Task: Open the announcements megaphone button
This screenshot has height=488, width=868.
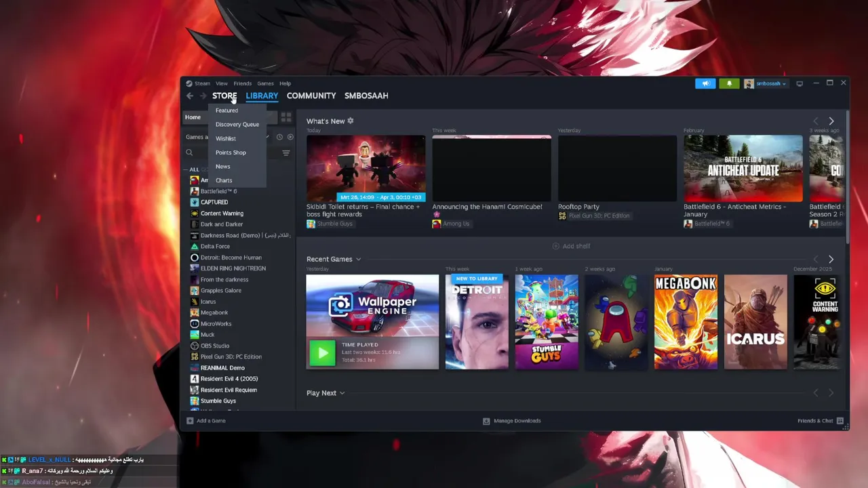Action: 705,83
